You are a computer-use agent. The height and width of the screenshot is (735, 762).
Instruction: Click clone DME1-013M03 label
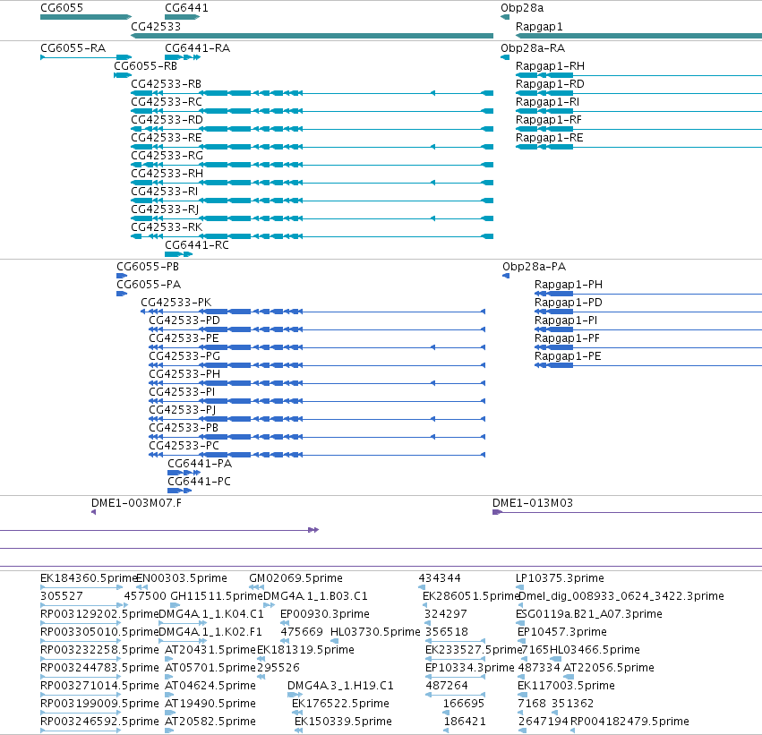(533, 503)
